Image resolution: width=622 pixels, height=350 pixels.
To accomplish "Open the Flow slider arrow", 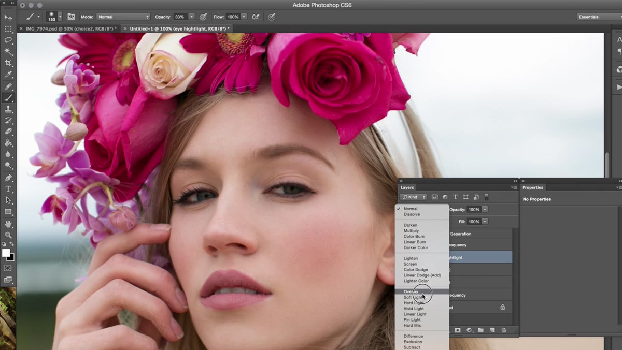I will tap(244, 17).
